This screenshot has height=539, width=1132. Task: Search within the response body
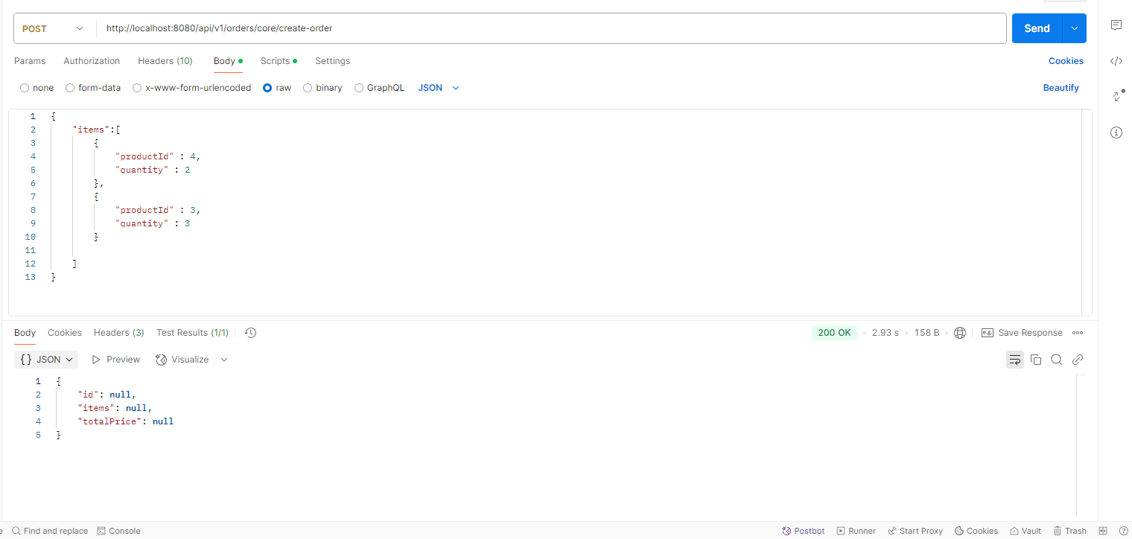1056,360
